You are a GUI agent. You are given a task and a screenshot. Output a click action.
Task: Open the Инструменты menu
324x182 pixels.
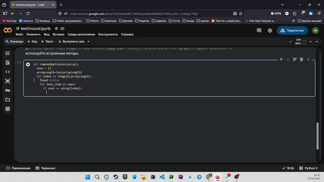pyautogui.click(x=108, y=34)
